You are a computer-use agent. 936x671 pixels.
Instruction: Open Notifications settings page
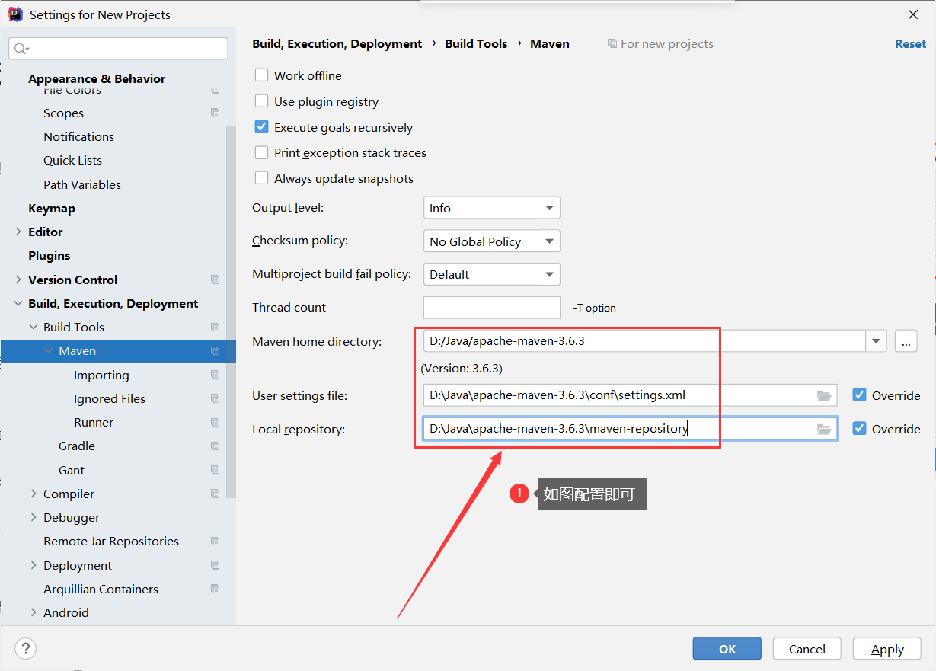(x=78, y=136)
